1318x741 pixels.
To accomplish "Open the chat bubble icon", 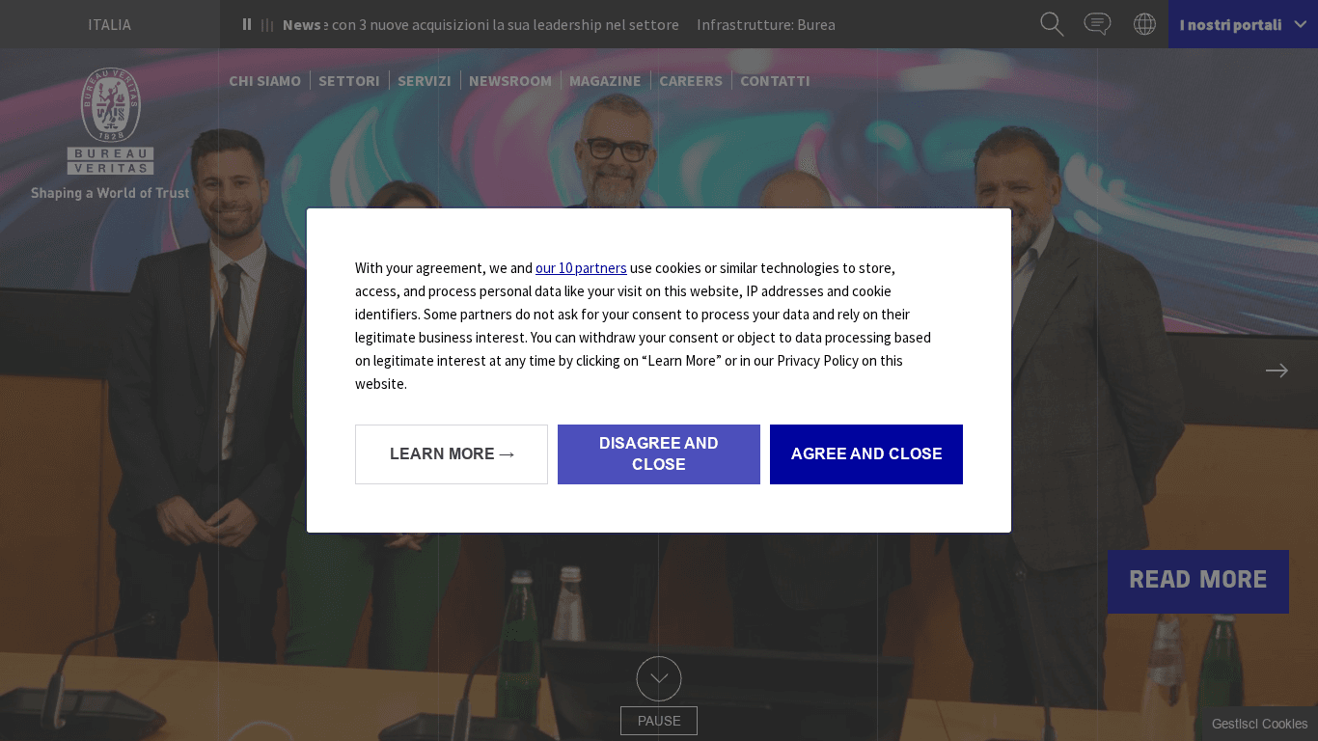I will pos(1097,24).
